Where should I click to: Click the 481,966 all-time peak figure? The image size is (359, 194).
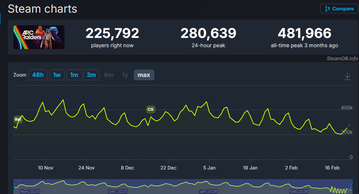point(305,33)
